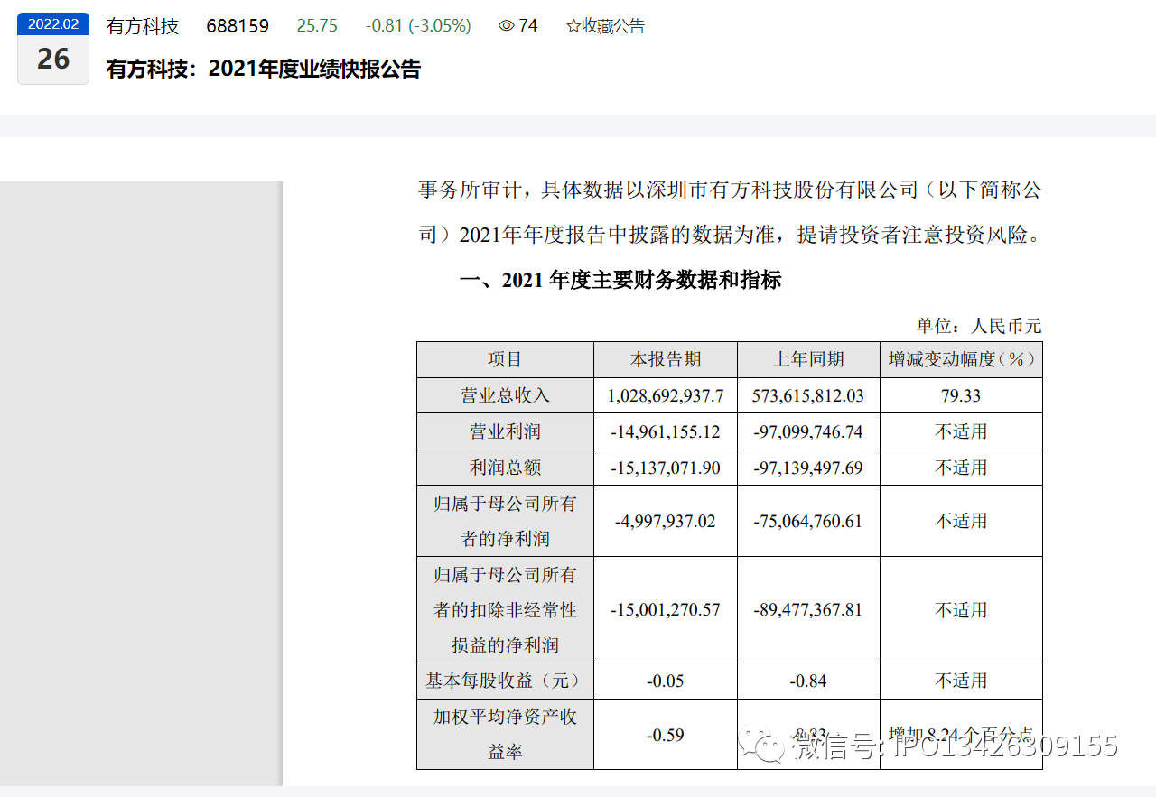Screen dimensions: 1156x797
Task: Click the view count number 74
Action: coord(528,26)
